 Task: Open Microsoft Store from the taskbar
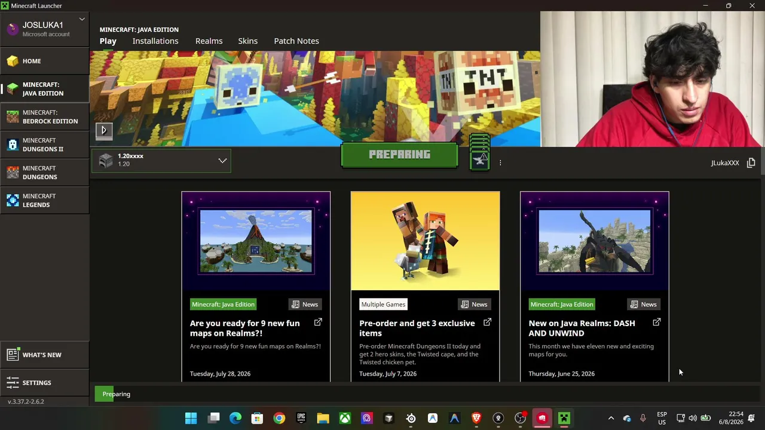pyautogui.click(x=257, y=418)
